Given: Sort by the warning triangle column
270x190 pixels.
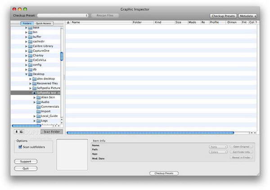Looking at the screenshot, I should click(68, 23).
